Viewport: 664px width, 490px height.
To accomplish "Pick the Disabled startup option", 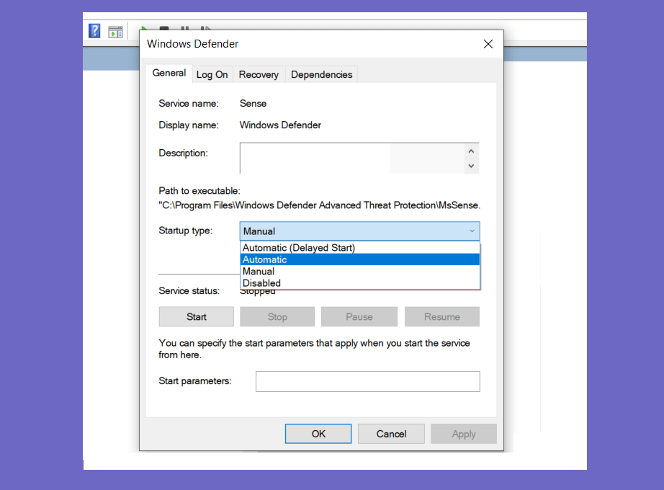I will tap(360, 283).
